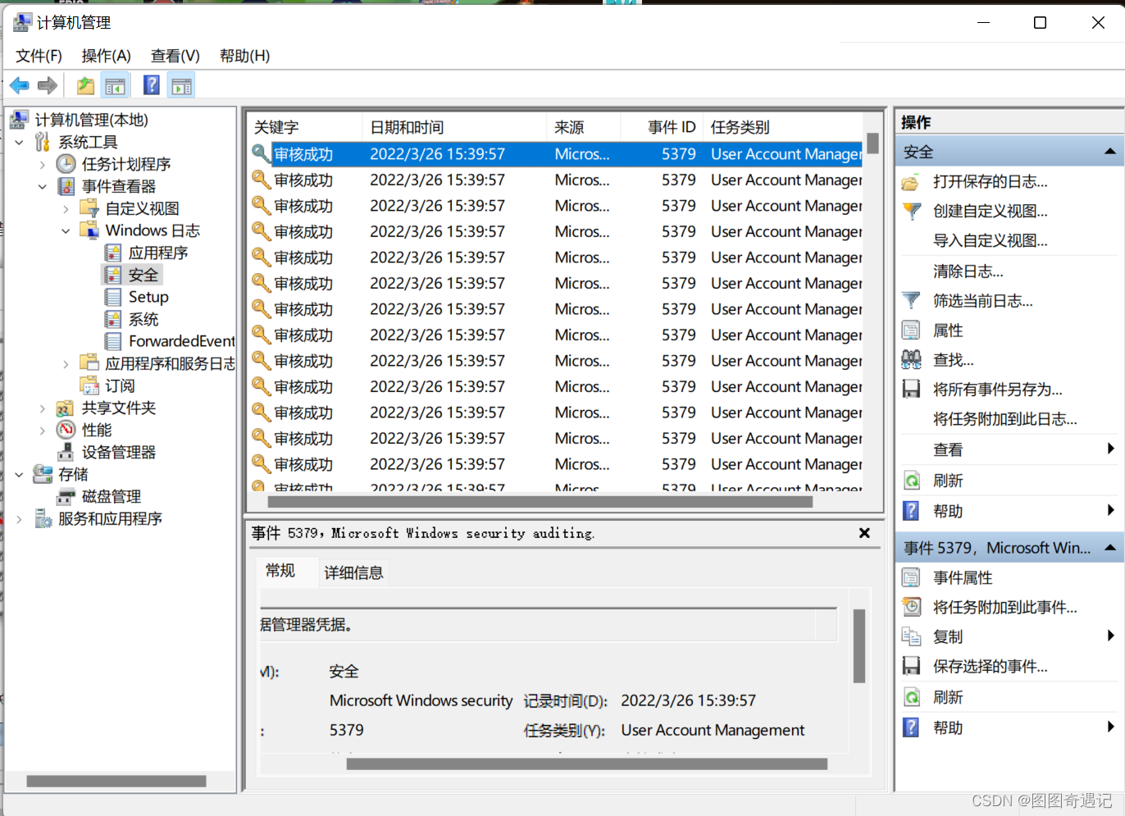
Task: Click the 将所有事件另存为 save icon
Action: point(911,390)
